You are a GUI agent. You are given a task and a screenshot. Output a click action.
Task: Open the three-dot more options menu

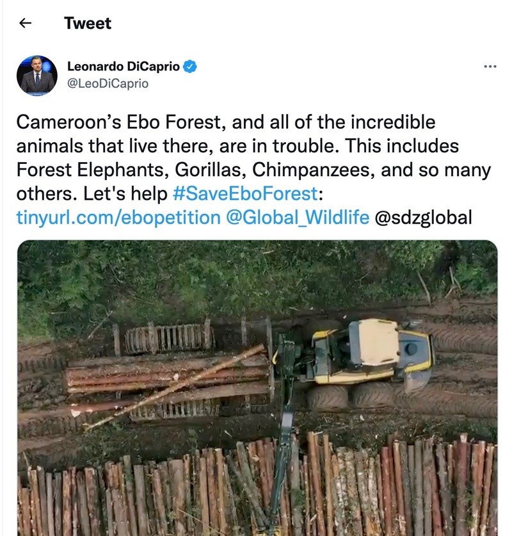click(x=490, y=67)
